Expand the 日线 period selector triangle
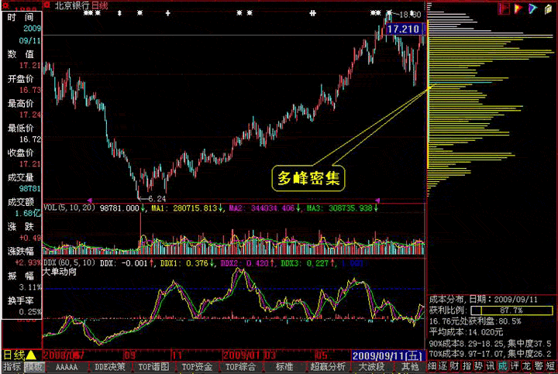The width and height of the screenshot is (558, 374). (x=31, y=355)
